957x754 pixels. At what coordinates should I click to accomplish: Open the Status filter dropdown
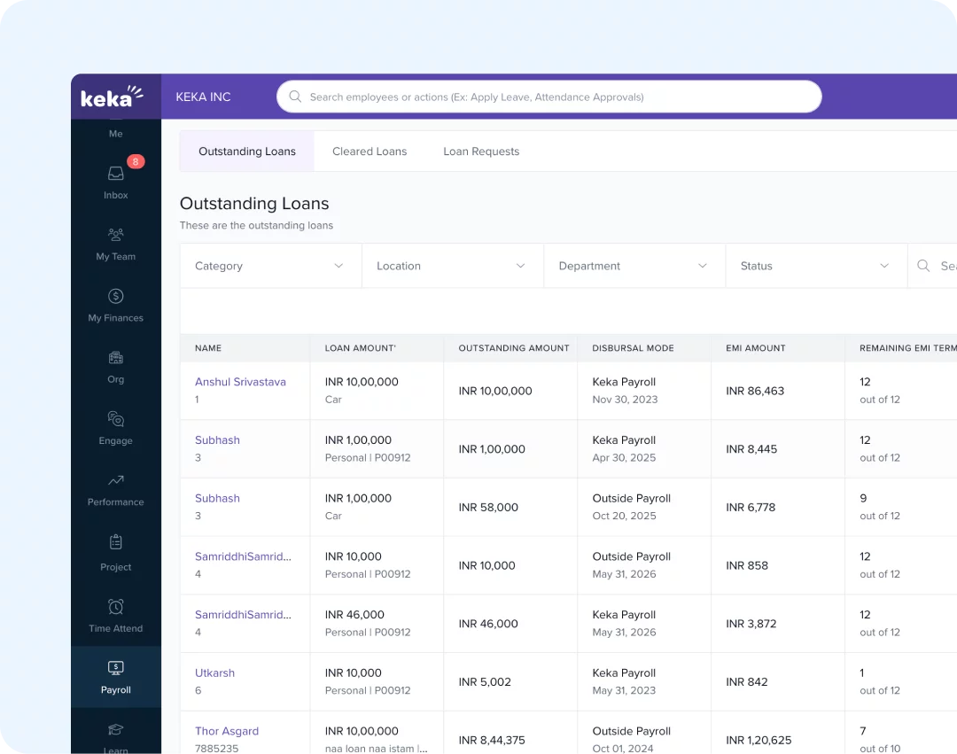816,266
